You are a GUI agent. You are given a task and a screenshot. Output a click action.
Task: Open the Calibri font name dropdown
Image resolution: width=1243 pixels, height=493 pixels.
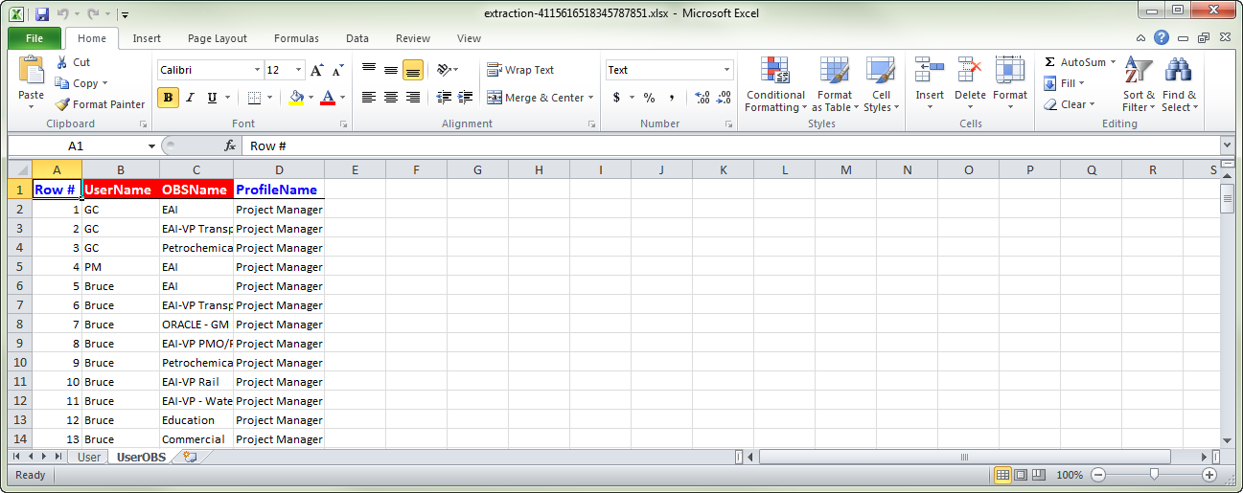(257, 70)
